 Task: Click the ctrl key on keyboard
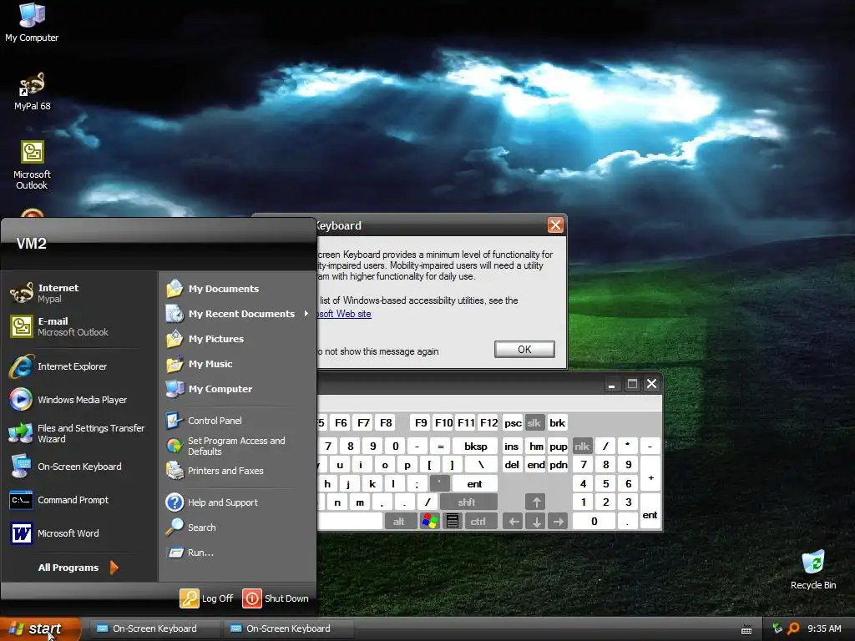tap(478, 522)
